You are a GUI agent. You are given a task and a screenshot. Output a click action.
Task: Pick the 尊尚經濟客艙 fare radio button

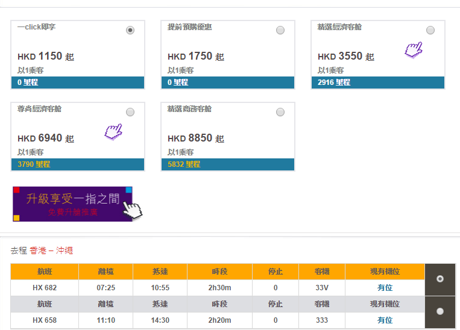pos(130,112)
